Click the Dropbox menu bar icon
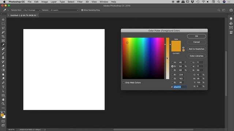 193,2
